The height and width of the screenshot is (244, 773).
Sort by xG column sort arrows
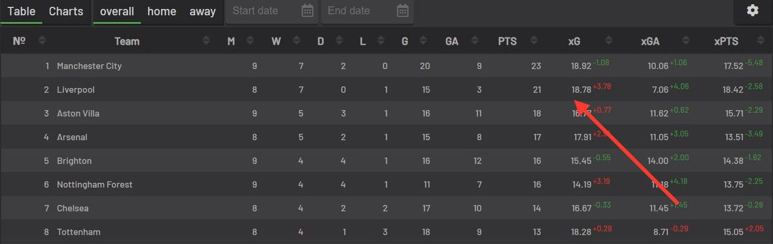pyautogui.click(x=609, y=41)
